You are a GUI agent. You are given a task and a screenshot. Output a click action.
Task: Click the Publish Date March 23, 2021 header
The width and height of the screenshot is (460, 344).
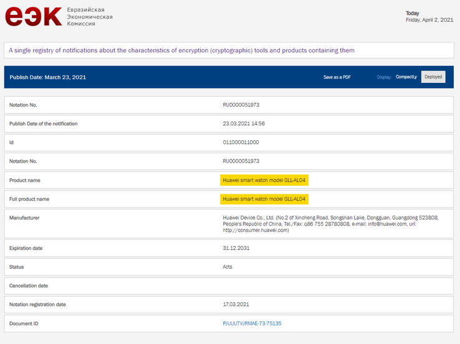(x=48, y=77)
